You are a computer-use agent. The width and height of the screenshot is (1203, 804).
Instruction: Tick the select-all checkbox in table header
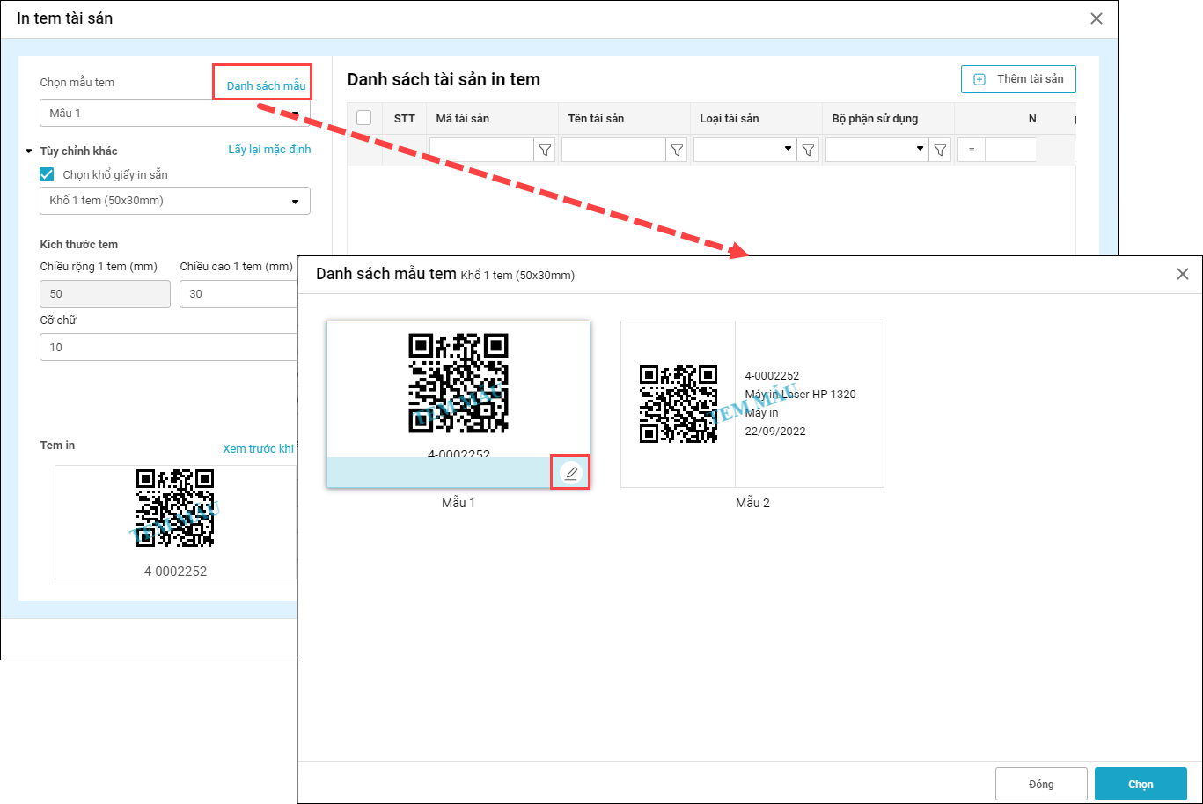tap(364, 118)
